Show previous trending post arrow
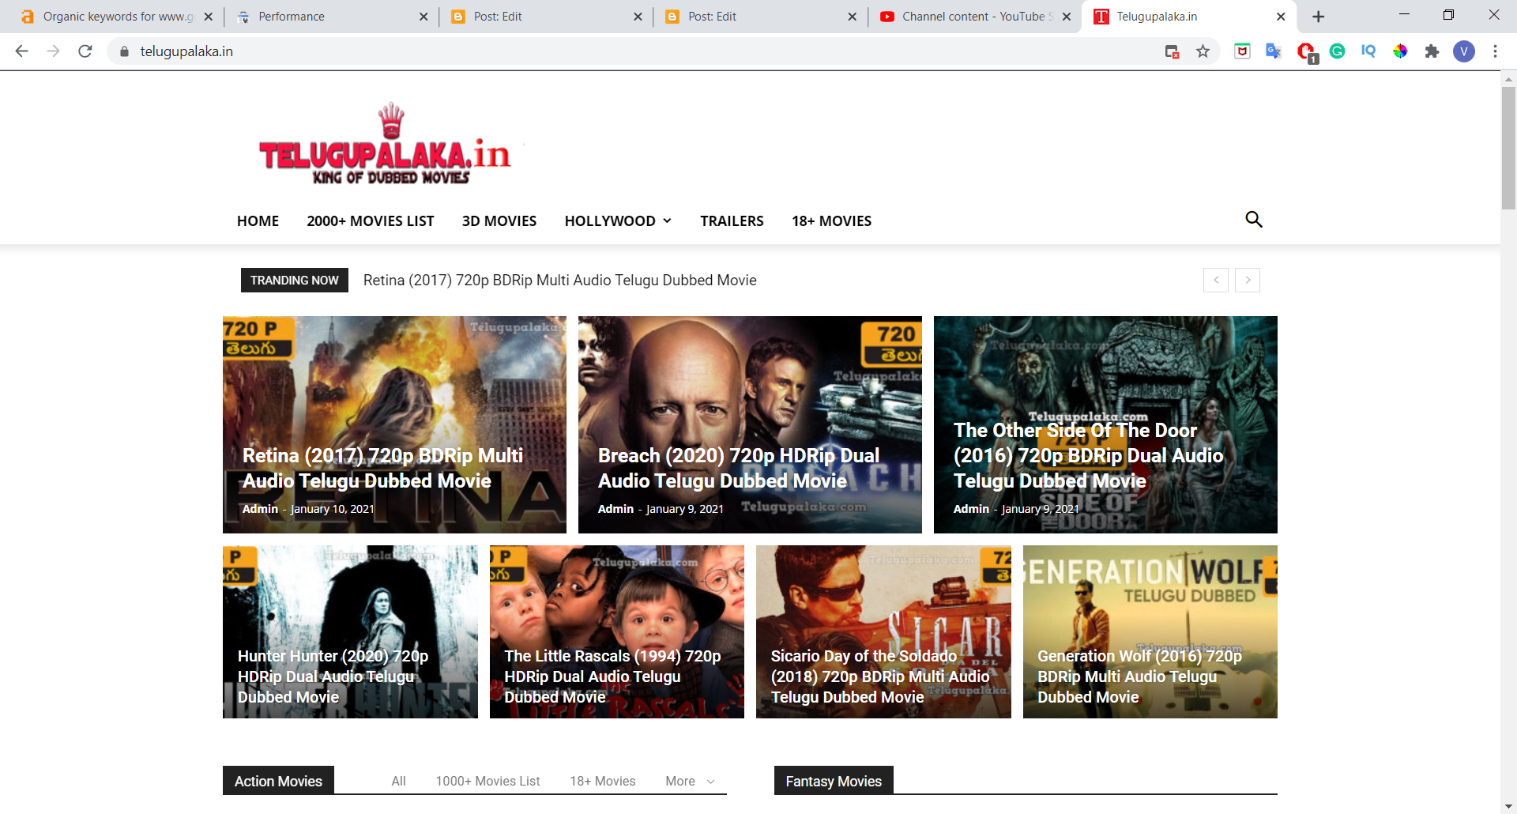1517x814 pixels. pyautogui.click(x=1216, y=280)
